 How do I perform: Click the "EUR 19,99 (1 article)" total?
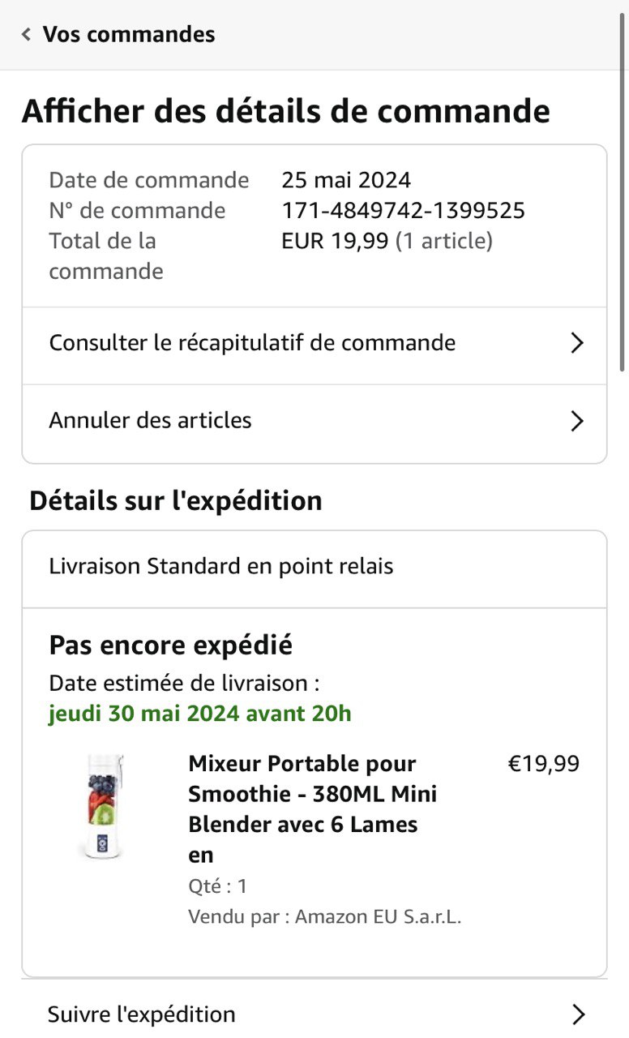click(387, 241)
